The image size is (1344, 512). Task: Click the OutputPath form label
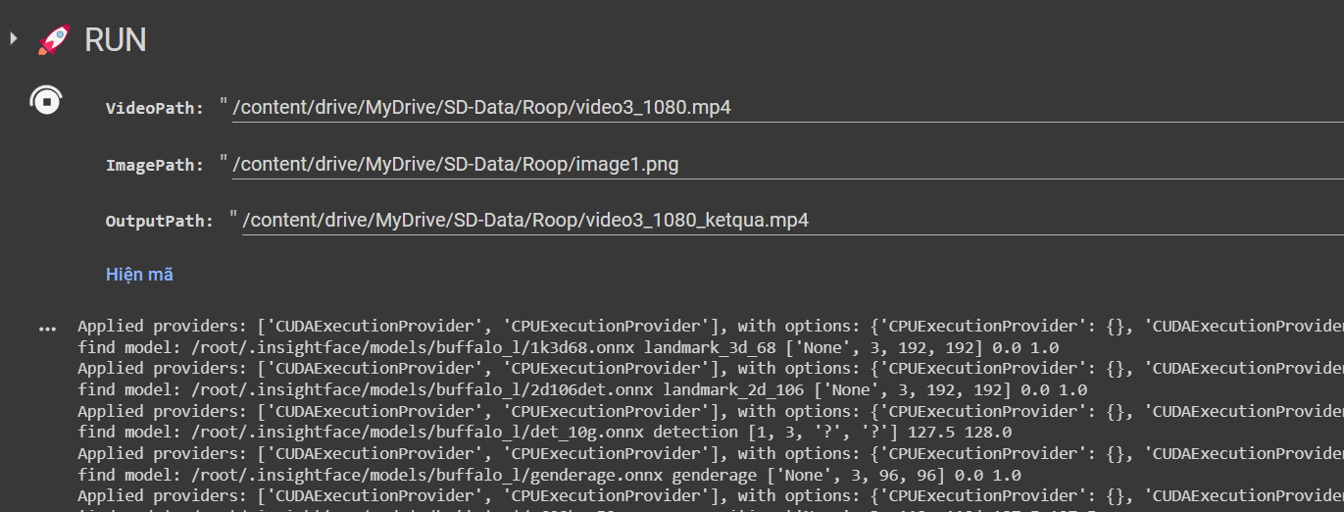[159, 222]
